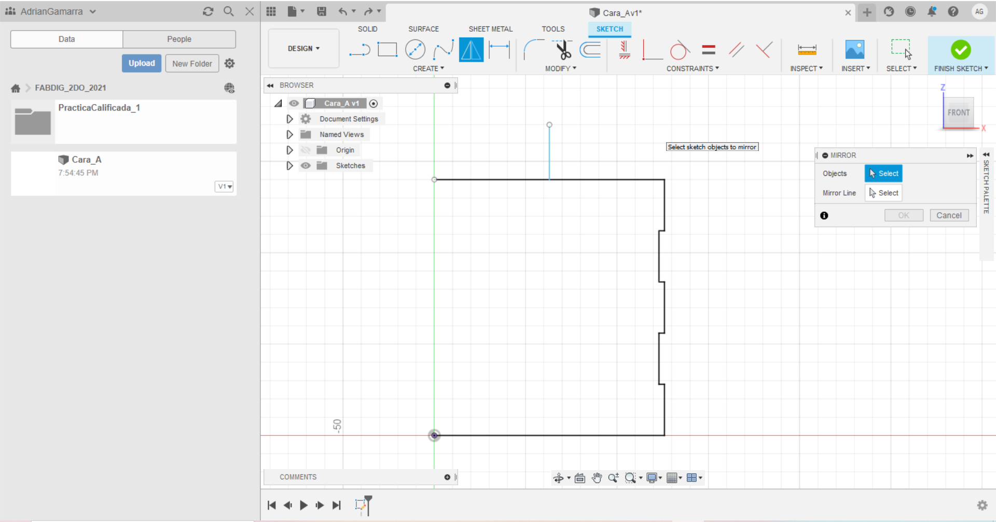
Task: Select the Fillet tool
Action: 533,50
